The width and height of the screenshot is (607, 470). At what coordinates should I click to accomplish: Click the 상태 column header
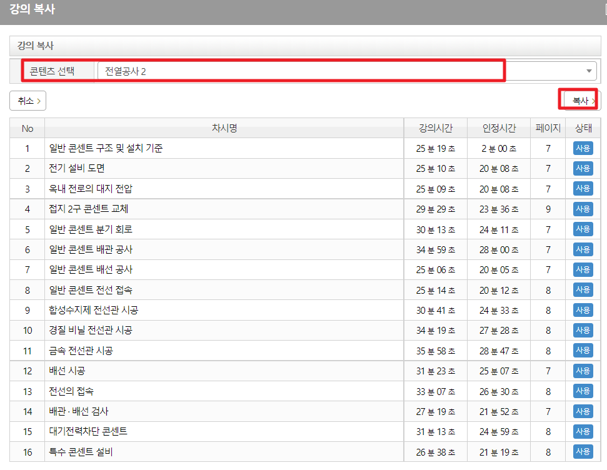click(x=583, y=128)
